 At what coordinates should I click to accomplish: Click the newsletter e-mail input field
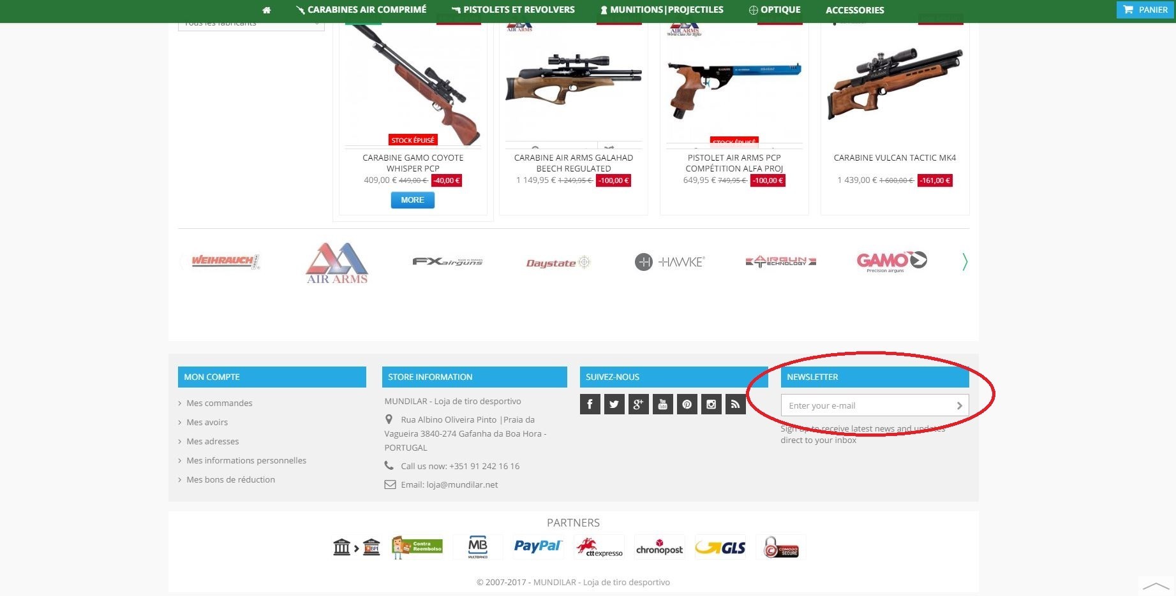click(867, 405)
